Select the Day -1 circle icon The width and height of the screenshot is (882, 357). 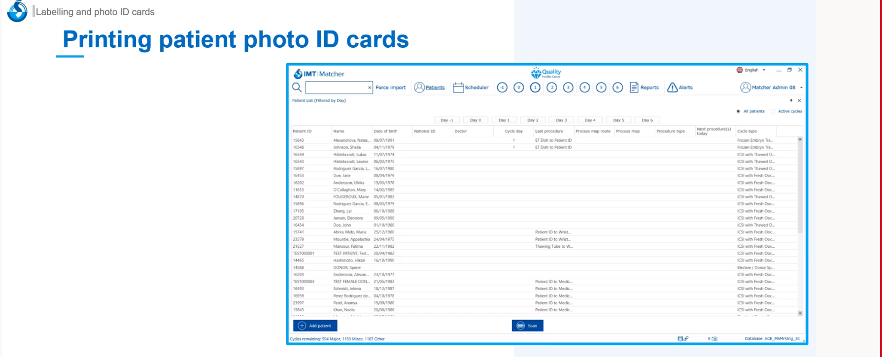click(502, 88)
